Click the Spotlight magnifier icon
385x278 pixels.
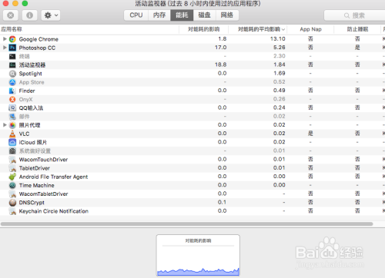[x=12, y=74]
